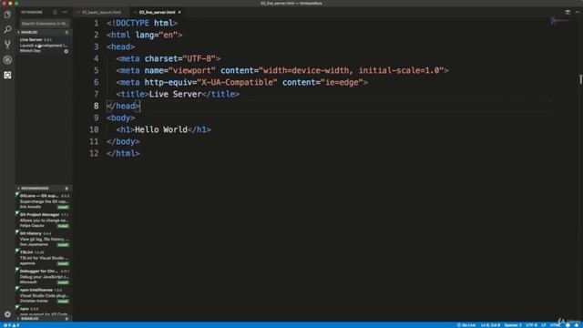Click the Enabled section count badge
This screenshot has height=328, width=583.
coord(66,33)
